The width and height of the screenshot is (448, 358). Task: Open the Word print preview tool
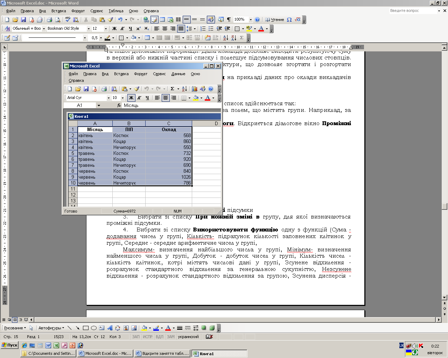click(58, 20)
